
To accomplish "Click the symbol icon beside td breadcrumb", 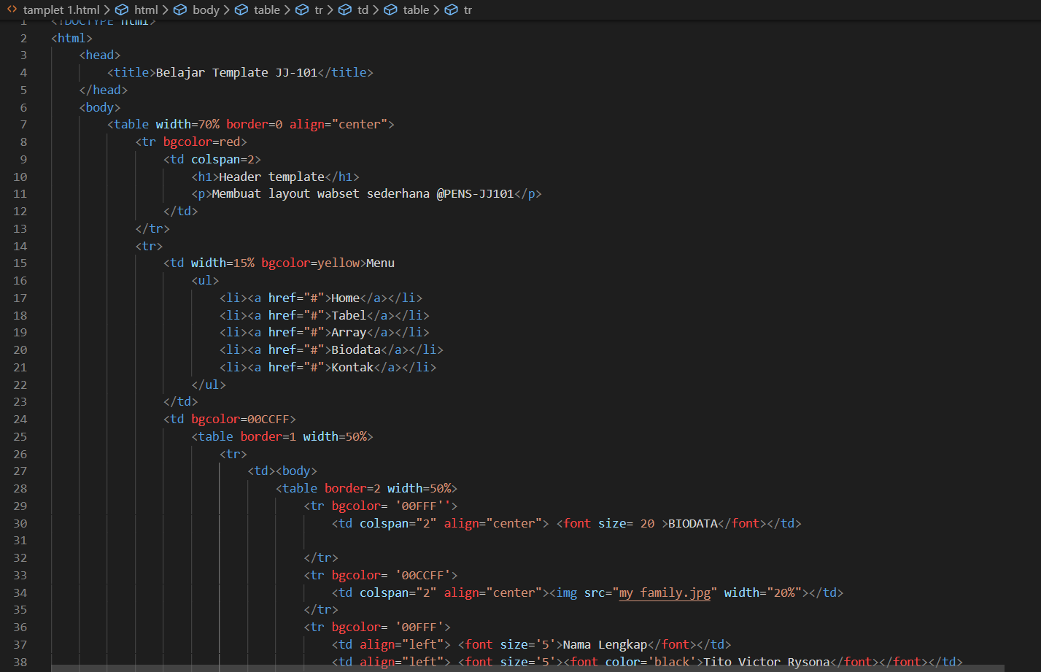I will [x=345, y=9].
